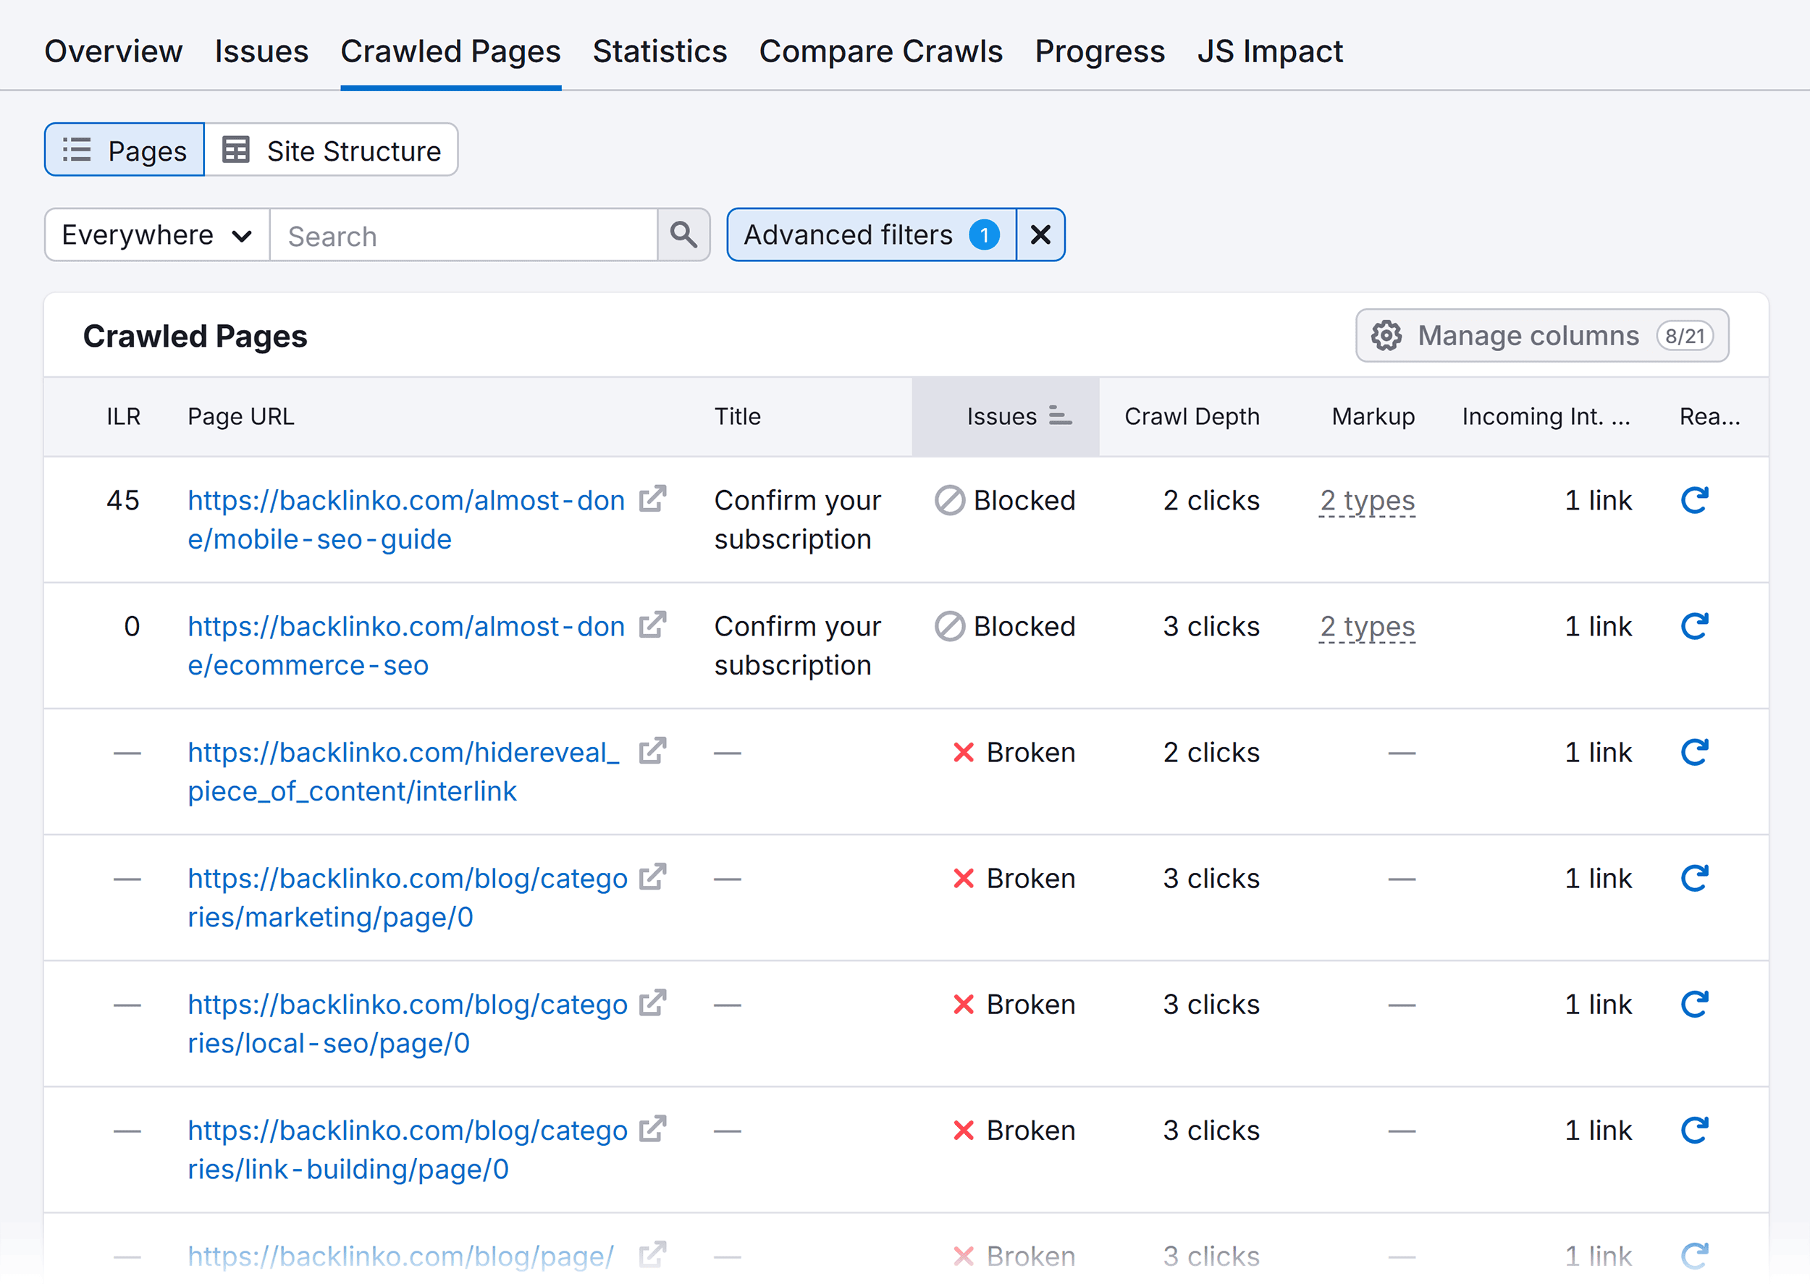Recrawl the local-seo/page/0 page
The height and width of the screenshot is (1284, 1810).
[1695, 1004]
